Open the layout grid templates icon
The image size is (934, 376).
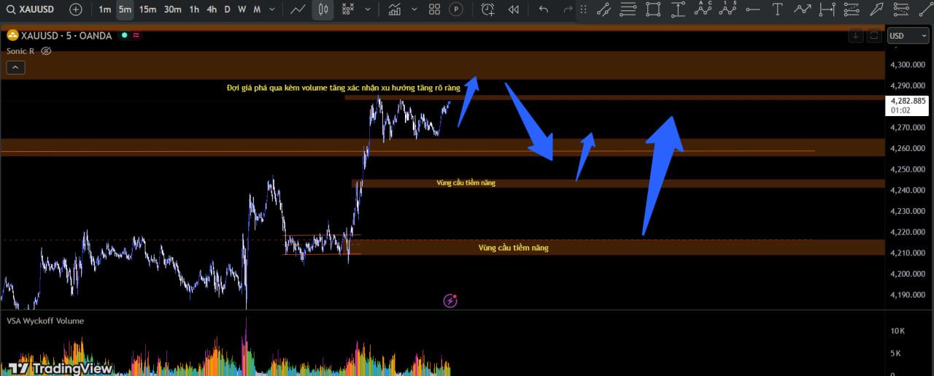coord(435,9)
